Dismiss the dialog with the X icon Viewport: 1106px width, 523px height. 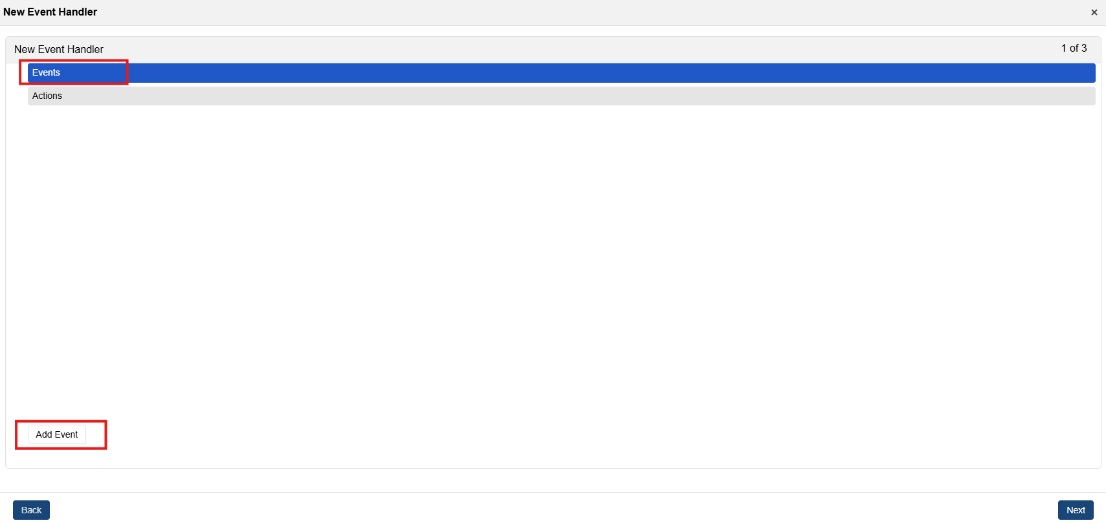[1094, 12]
